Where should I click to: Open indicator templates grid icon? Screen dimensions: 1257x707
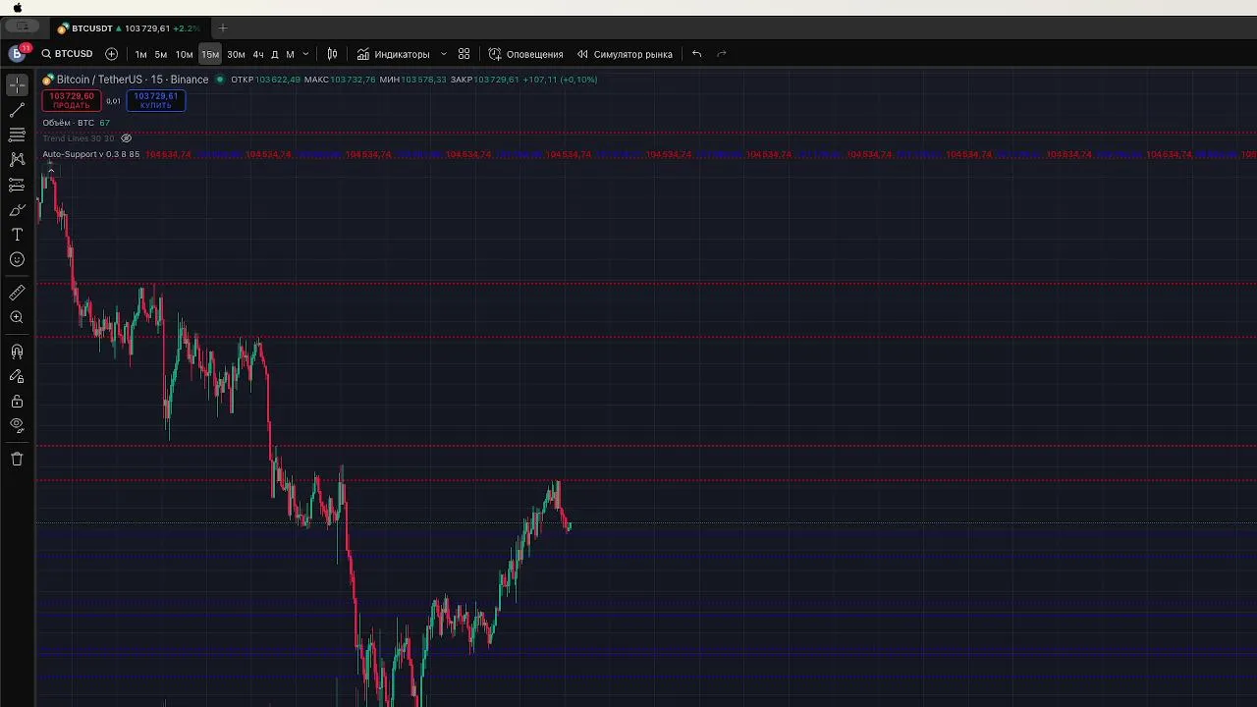tap(465, 54)
